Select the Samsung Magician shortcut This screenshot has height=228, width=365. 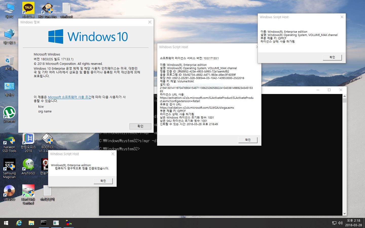click(9, 169)
